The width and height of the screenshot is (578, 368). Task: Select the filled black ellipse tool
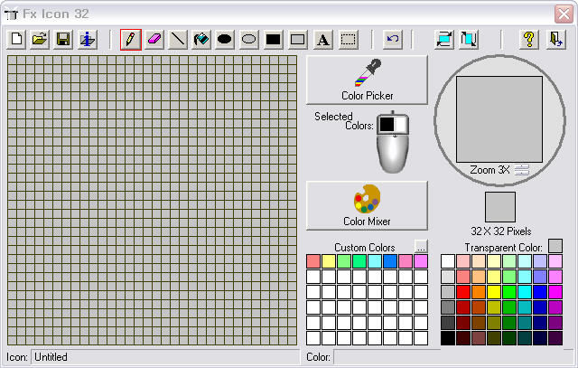(x=225, y=39)
